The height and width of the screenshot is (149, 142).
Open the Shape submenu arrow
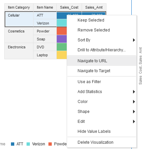coord(134,112)
